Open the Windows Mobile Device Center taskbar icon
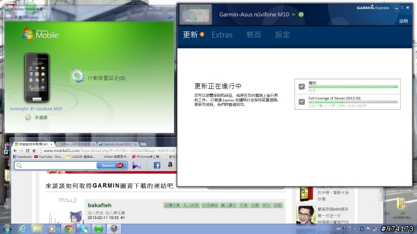Screen dimensions: 417x234 (98, 229)
